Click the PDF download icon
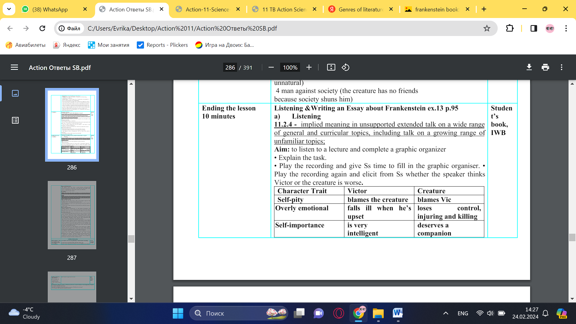The image size is (576, 324). pos(529,67)
